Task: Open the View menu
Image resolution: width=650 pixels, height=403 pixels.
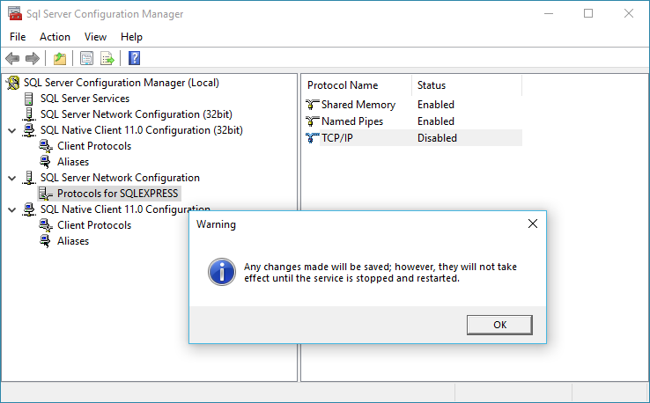Action: tap(95, 37)
